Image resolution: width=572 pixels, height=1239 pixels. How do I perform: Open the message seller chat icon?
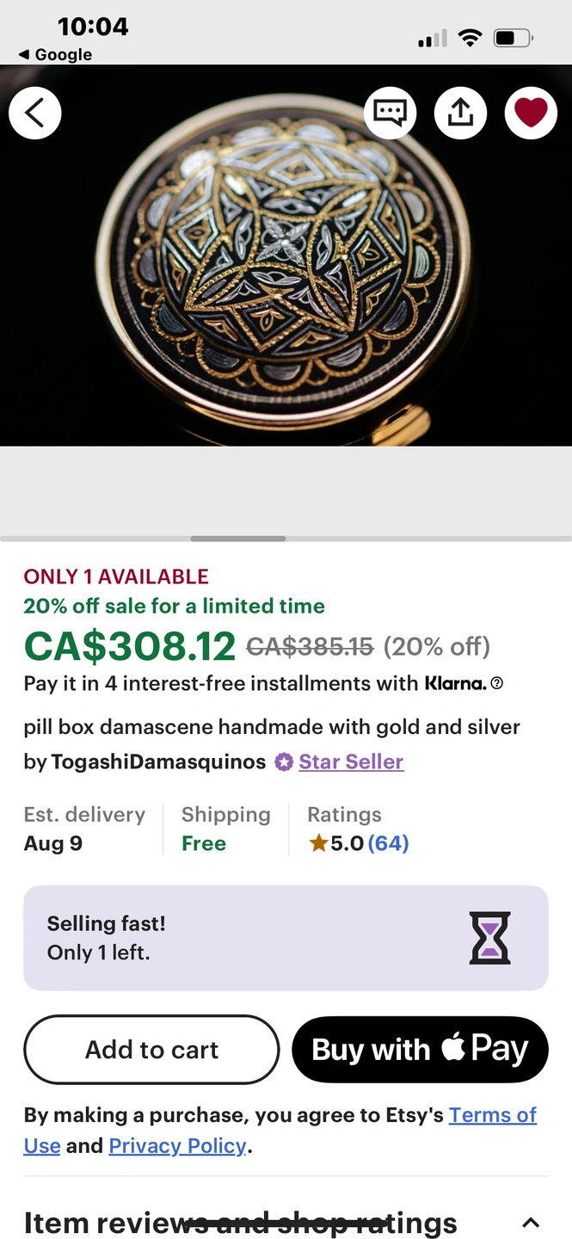tap(390, 113)
